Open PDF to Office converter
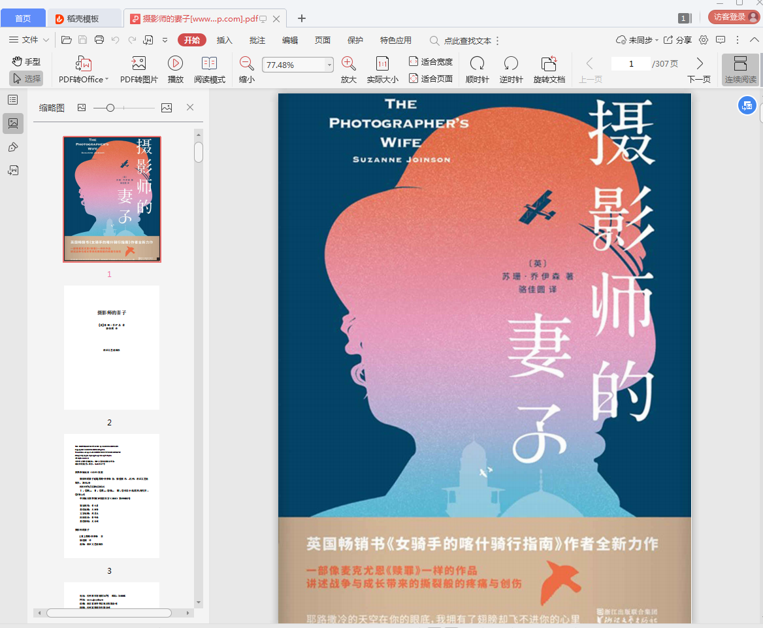The height and width of the screenshot is (628, 763). click(x=83, y=70)
